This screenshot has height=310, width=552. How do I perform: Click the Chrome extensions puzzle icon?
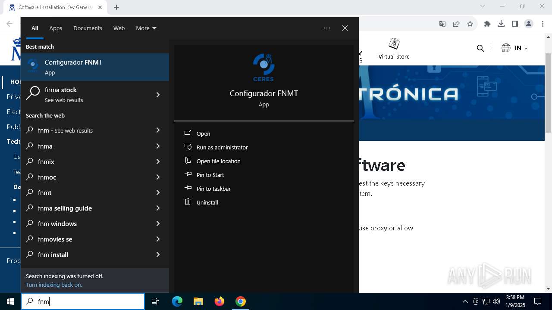tap(487, 24)
